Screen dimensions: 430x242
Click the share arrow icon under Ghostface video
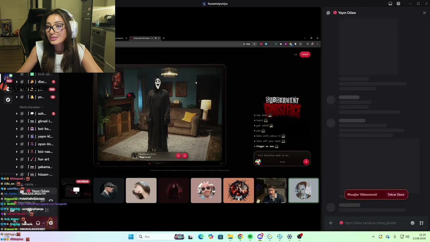(184, 156)
